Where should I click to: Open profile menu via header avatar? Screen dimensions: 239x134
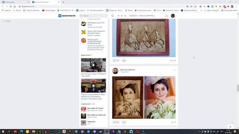(x=173, y=16)
